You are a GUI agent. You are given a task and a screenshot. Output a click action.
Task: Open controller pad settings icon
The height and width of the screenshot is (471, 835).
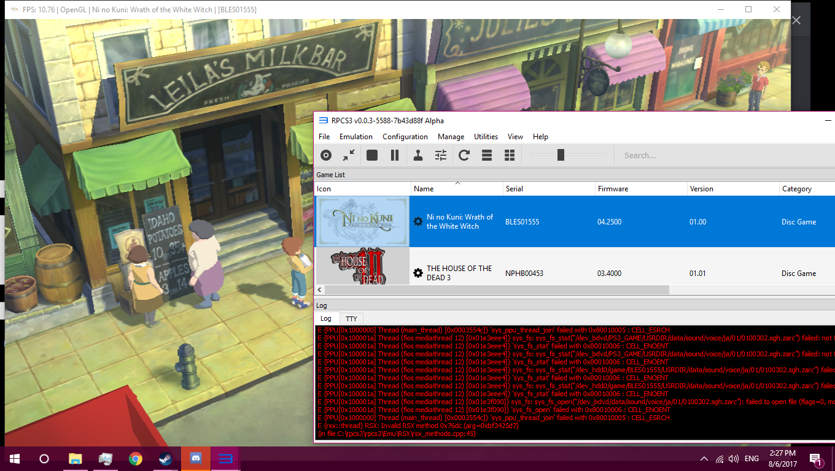click(x=418, y=155)
